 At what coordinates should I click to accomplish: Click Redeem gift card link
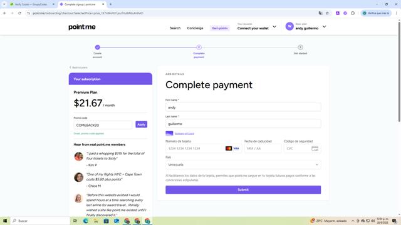(x=184, y=134)
